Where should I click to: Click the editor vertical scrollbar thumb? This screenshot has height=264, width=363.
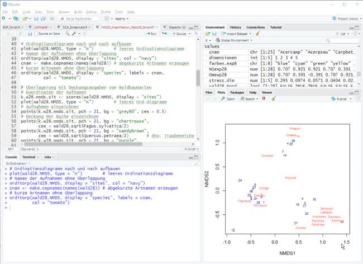(x=198, y=78)
